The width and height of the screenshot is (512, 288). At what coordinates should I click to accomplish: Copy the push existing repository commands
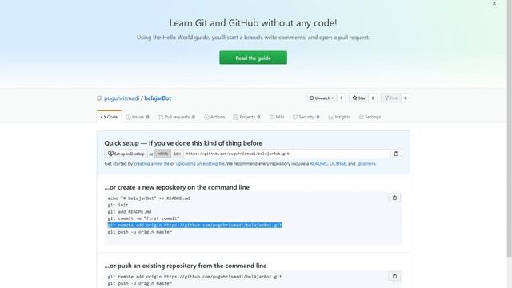394,276
